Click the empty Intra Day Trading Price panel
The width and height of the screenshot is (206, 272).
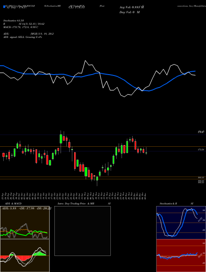82,231
